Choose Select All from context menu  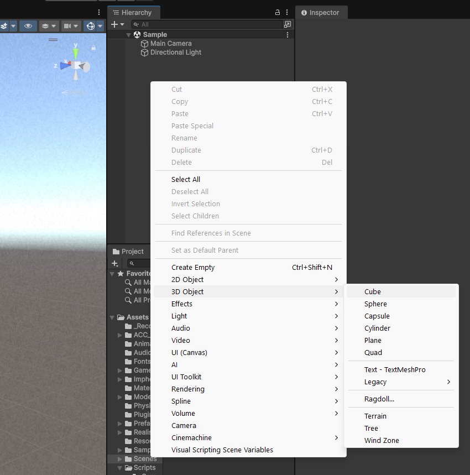pos(249,179)
